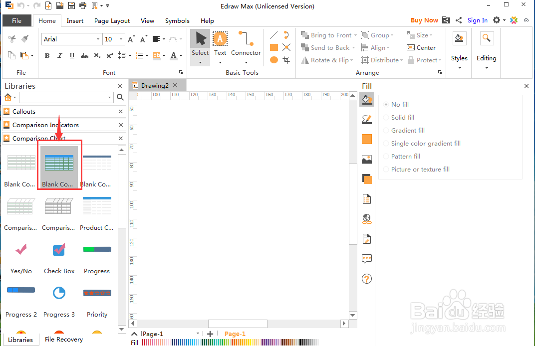The width and height of the screenshot is (535, 346).
Task: Open Bring to Front dropdown arrow
Action: click(x=355, y=35)
